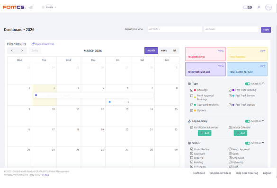277x188 pixels.
Task: Click the Apply button
Action: coord(266,30)
